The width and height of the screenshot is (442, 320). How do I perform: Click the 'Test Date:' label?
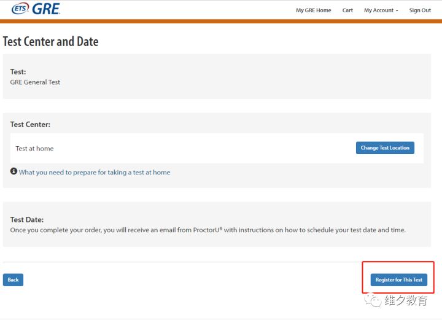click(27, 219)
